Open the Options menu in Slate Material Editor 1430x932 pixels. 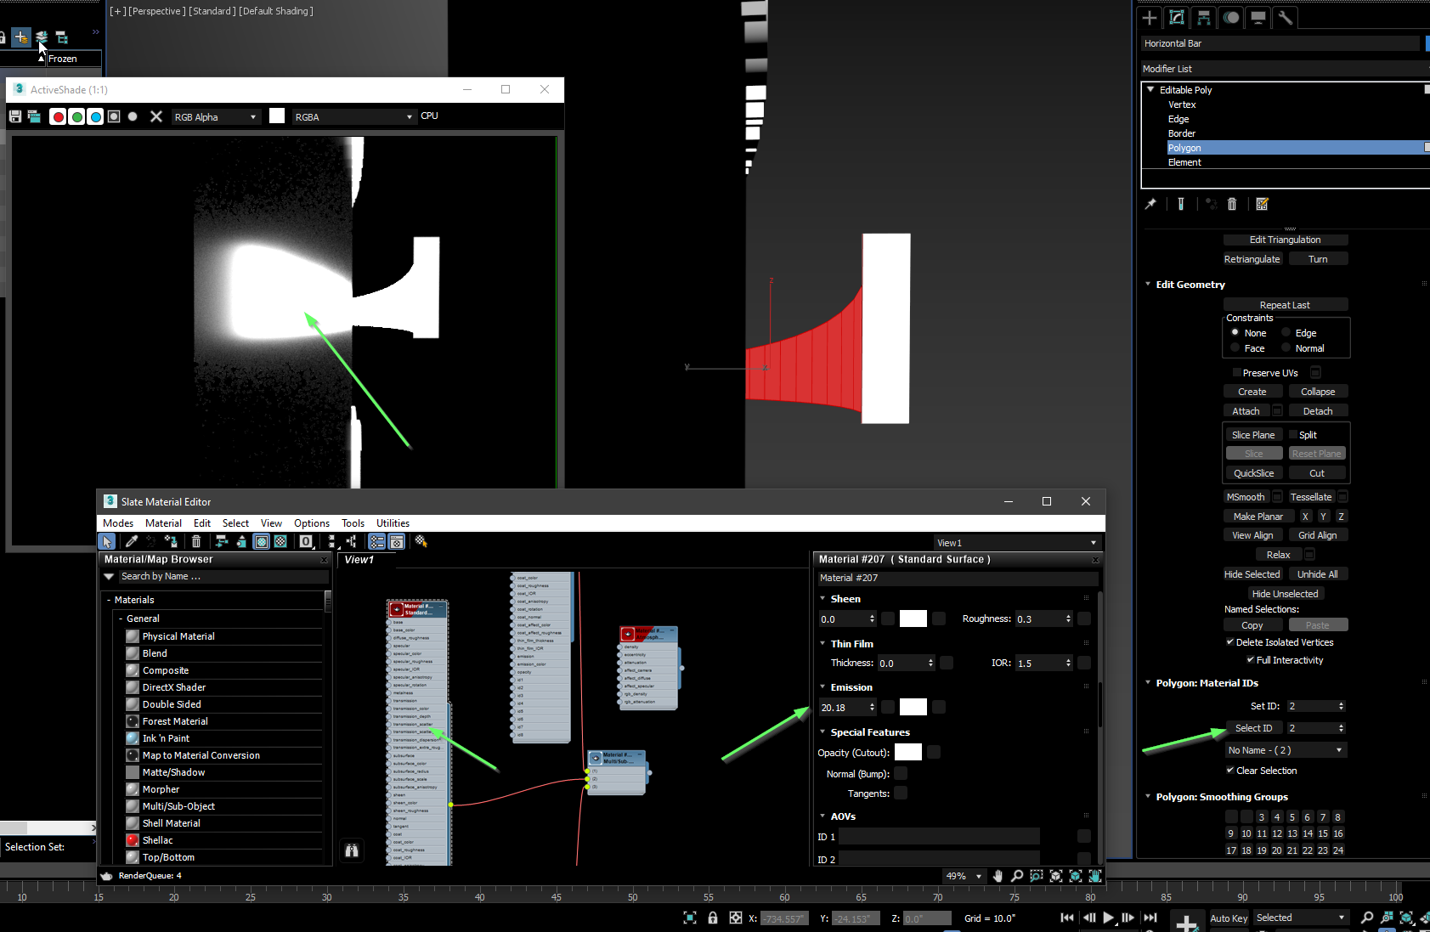312,523
